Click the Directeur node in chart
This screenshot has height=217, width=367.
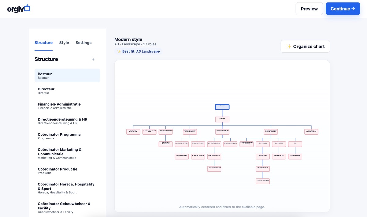point(222,119)
